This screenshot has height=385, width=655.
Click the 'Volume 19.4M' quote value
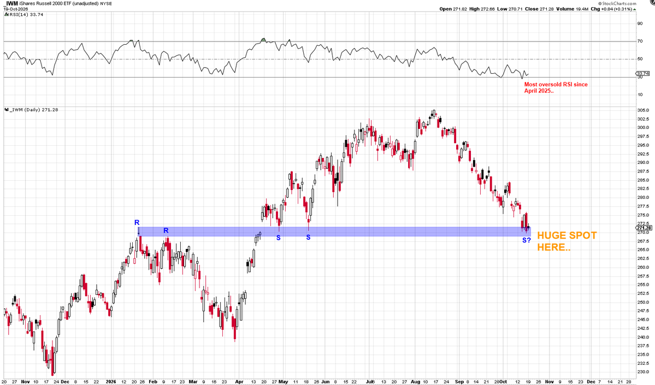point(571,9)
